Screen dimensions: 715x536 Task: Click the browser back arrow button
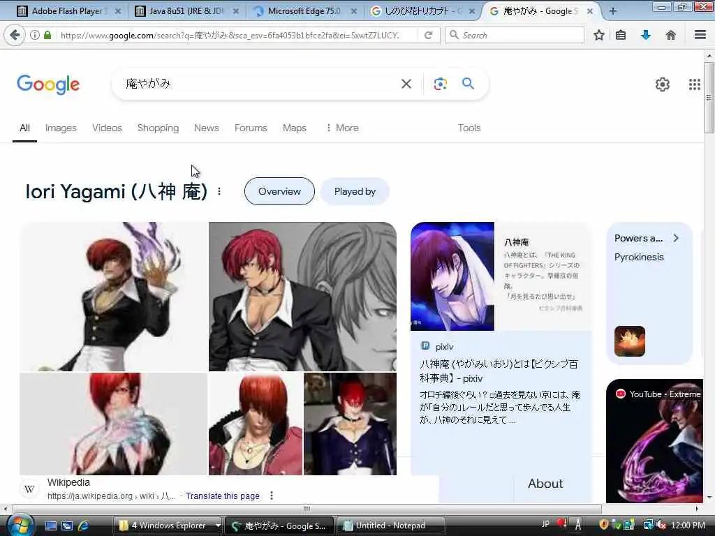click(x=15, y=35)
